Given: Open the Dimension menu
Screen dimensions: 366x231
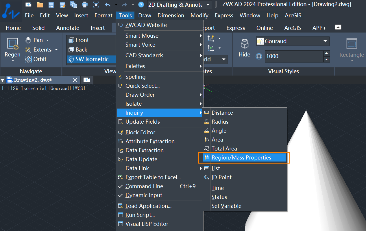Looking at the screenshot, I should tap(171, 16).
